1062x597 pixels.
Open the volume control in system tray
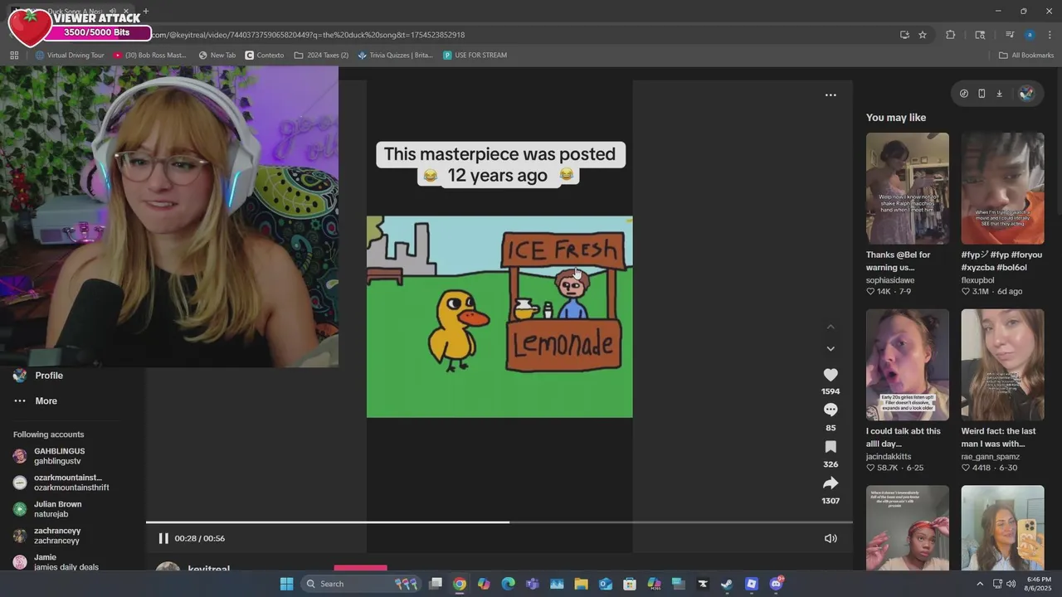pyautogui.click(x=1011, y=584)
